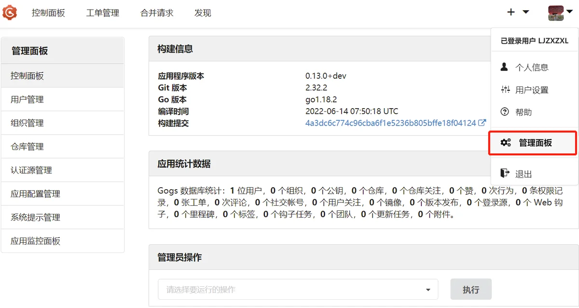The width and height of the screenshot is (579, 308).
Task: Click the sliders icon for 用户设置
Action: 505,90
